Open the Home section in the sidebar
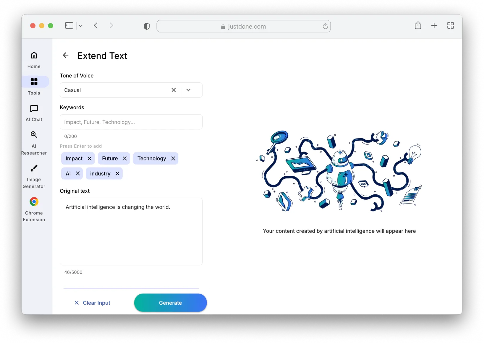Image resolution: width=484 pixels, height=343 pixels. pyautogui.click(x=34, y=59)
